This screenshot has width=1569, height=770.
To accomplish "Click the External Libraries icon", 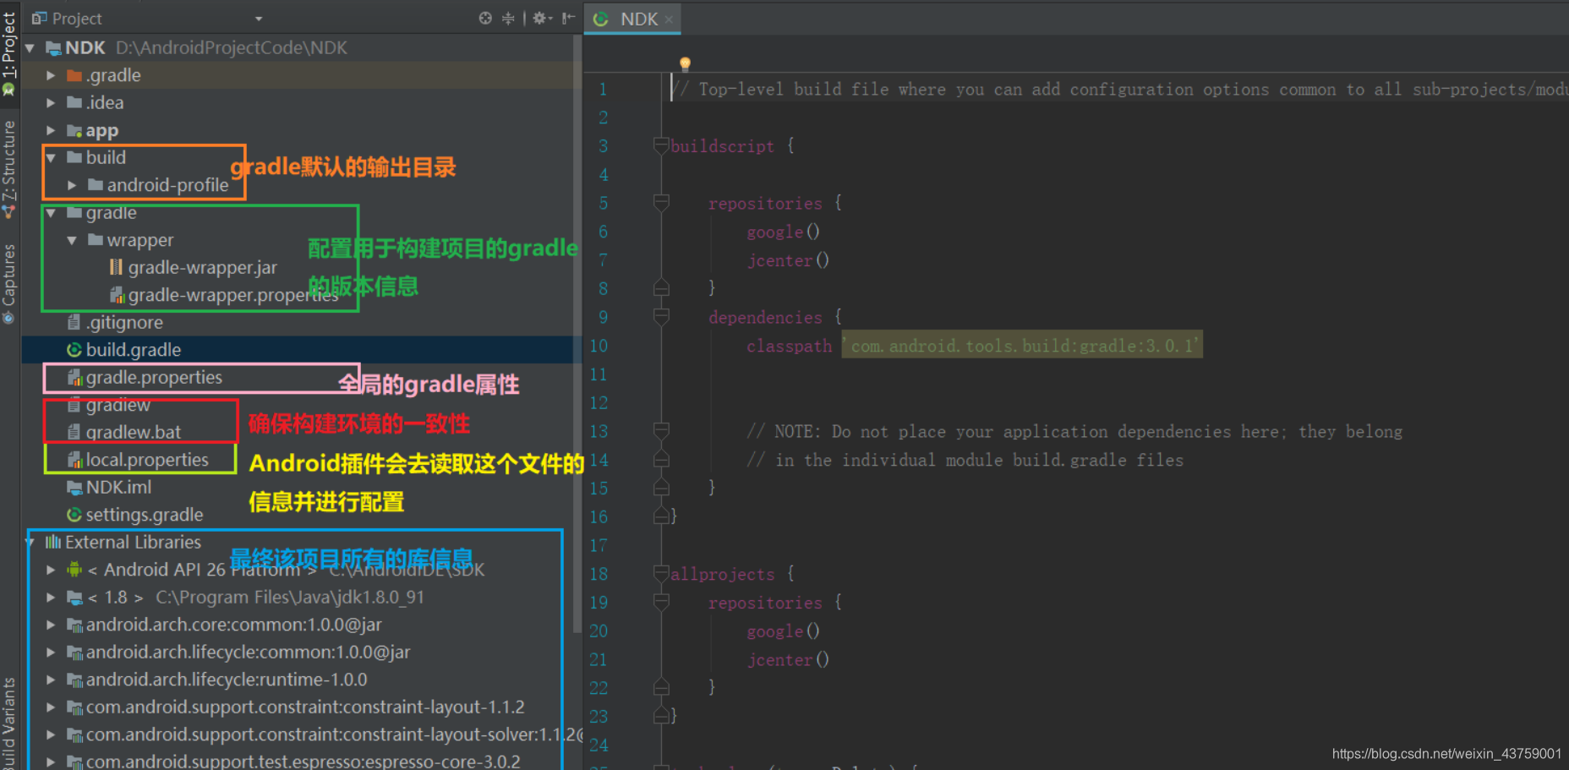I will (x=53, y=542).
